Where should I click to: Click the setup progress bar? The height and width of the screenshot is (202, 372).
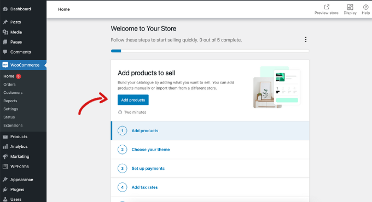coord(210,51)
